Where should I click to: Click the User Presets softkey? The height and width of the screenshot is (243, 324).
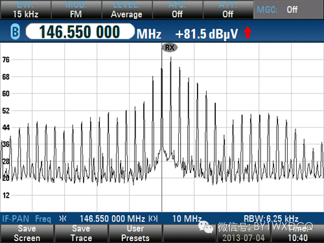tap(135, 233)
